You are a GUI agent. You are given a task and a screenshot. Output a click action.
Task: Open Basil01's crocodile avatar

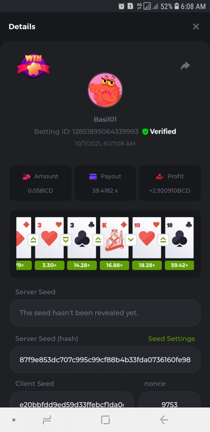click(x=105, y=90)
